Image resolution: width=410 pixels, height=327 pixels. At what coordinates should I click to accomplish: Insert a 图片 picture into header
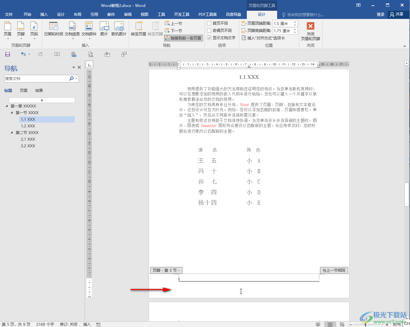point(104,29)
